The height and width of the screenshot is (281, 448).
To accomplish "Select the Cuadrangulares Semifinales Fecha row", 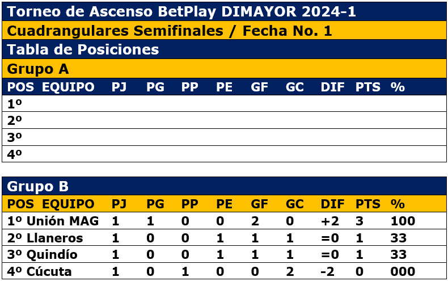I will point(170,31).
